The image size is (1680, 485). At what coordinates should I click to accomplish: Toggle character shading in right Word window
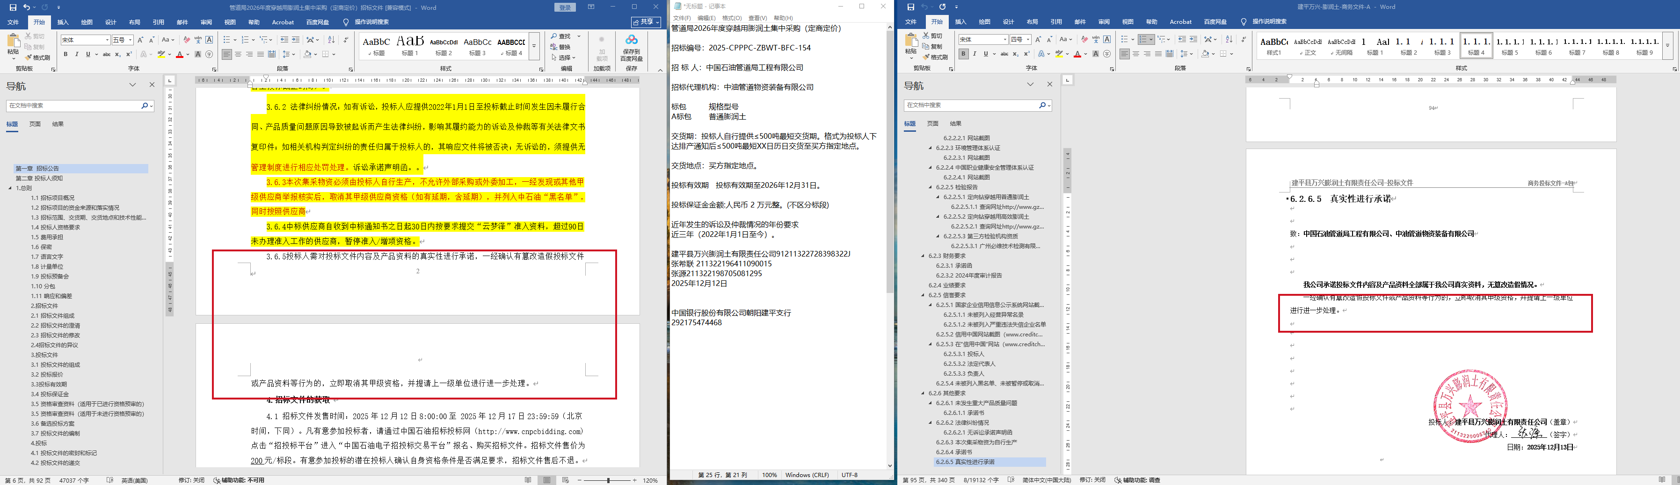[x=1096, y=54]
